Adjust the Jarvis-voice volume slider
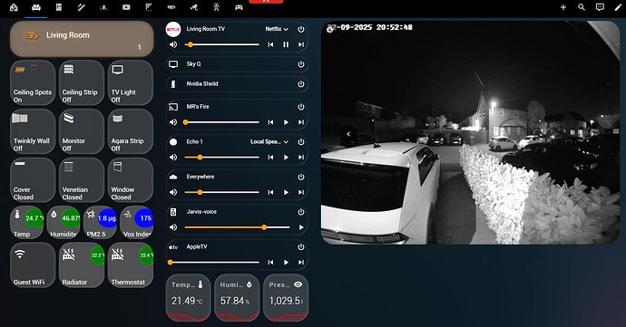 click(x=237, y=227)
